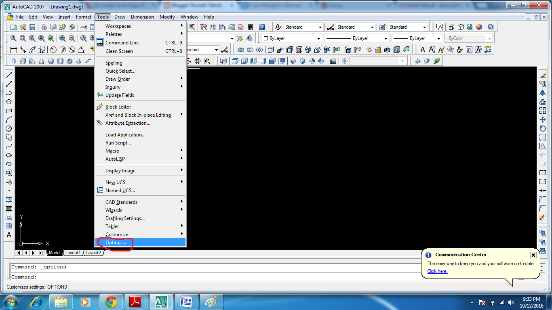The height and width of the screenshot is (310, 552).
Task: Click the Layer Previous icon
Action: pyautogui.click(x=250, y=38)
